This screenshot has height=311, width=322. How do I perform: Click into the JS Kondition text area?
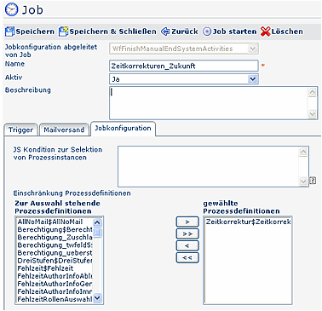pos(209,166)
